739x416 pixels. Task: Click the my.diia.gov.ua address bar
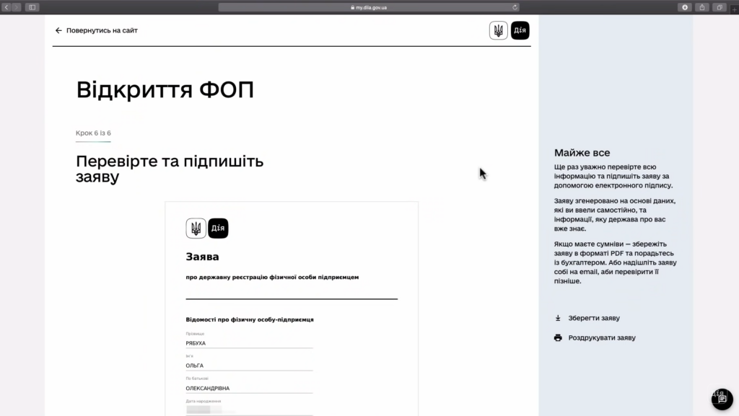tap(369, 7)
